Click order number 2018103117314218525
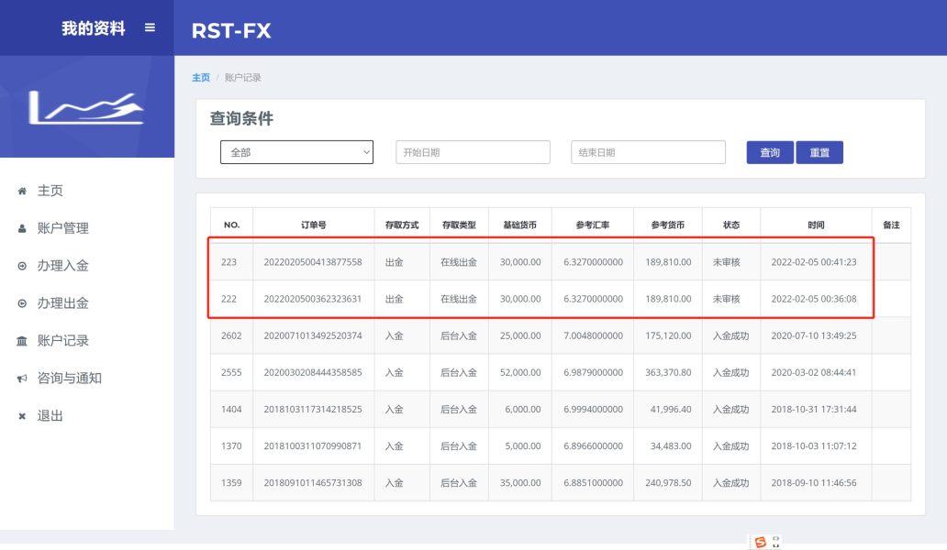This screenshot has width=947, height=550. click(313, 409)
